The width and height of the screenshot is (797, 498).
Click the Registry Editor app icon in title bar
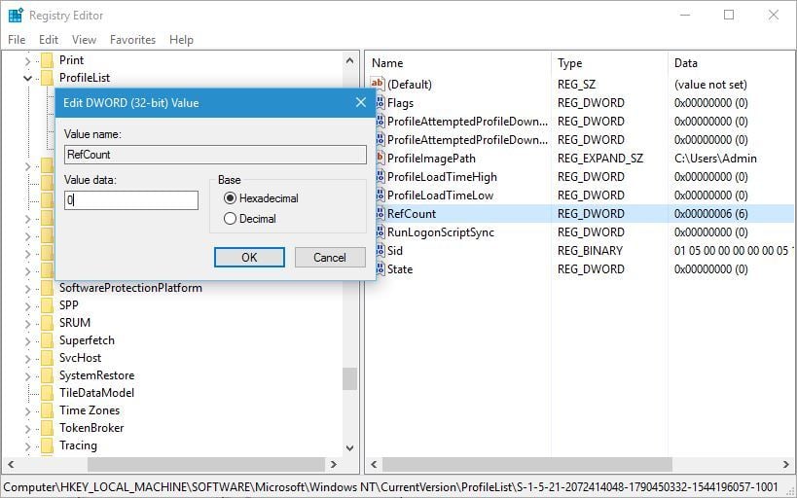tap(16, 16)
